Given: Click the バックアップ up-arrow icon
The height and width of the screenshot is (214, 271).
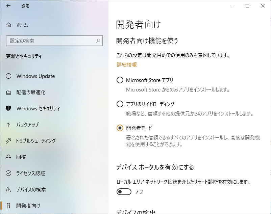Looking at the screenshot, I should pos(8,125).
